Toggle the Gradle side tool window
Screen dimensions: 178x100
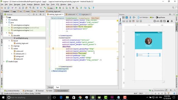(x=177, y=17)
